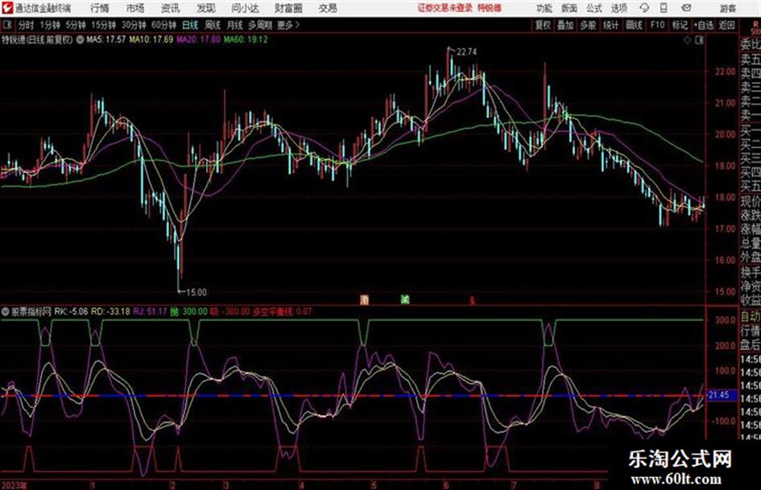Switch to the 30分钟 period tab
This screenshot has width=761, height=490.
[134, 25]
